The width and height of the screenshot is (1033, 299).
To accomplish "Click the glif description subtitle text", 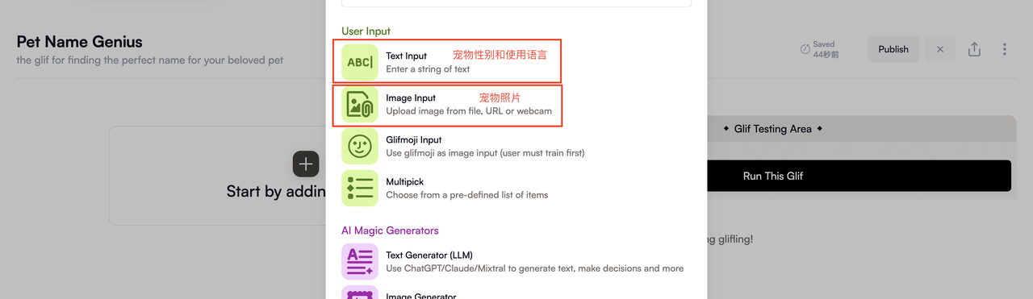I will coord(150,60).
